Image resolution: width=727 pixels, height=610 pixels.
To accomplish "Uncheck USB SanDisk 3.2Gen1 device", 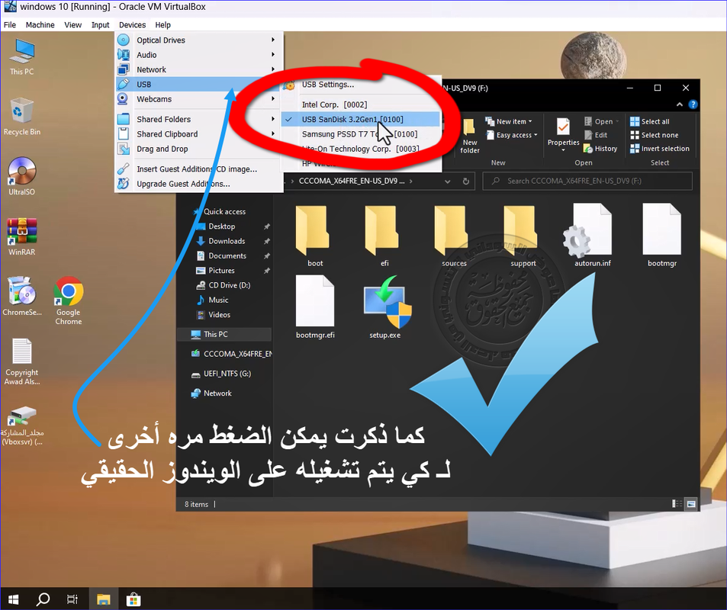I will pyautogui.click(x=352, y=119).
